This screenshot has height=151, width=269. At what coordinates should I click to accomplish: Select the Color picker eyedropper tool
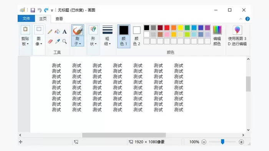pyautogui.click(x=58, y=41)
